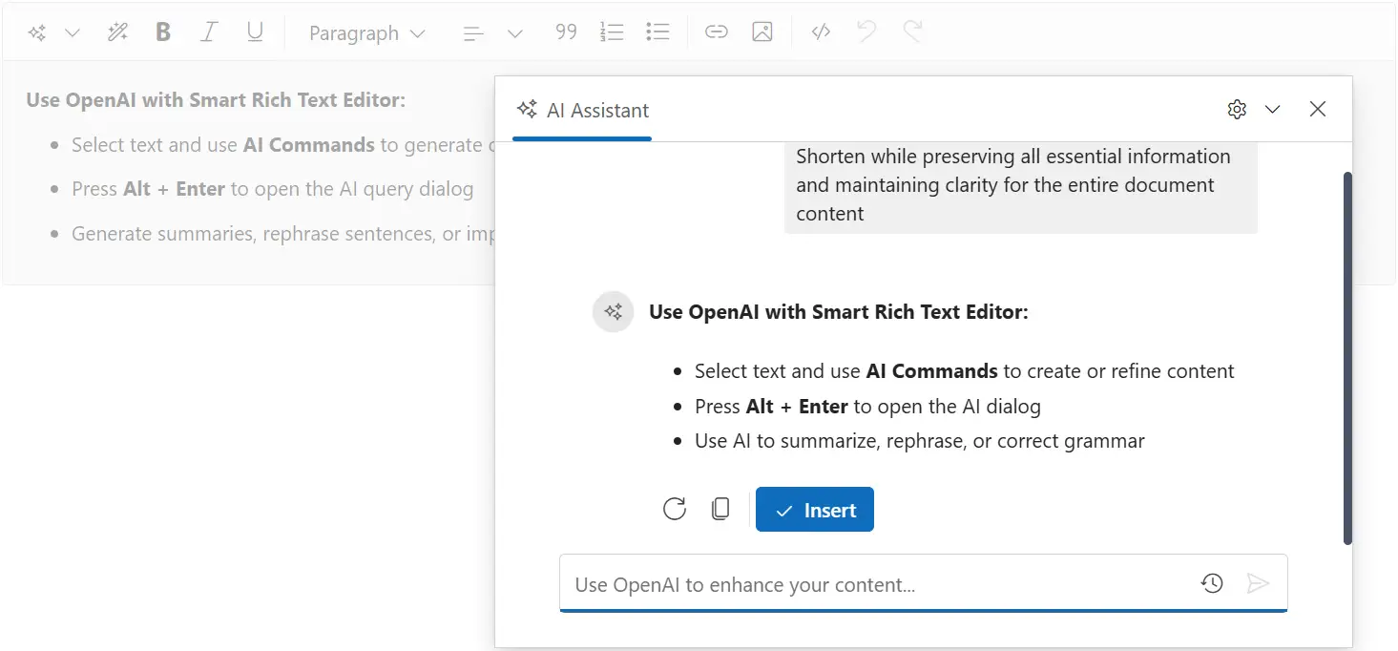The width and height of the screenshot is (1398, 651).
Task: Click the text alignment icon
Action: point(473,32)
